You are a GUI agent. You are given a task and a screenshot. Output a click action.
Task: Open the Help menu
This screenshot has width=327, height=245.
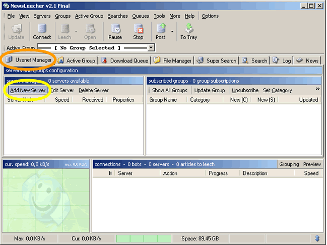pos(189,16)
